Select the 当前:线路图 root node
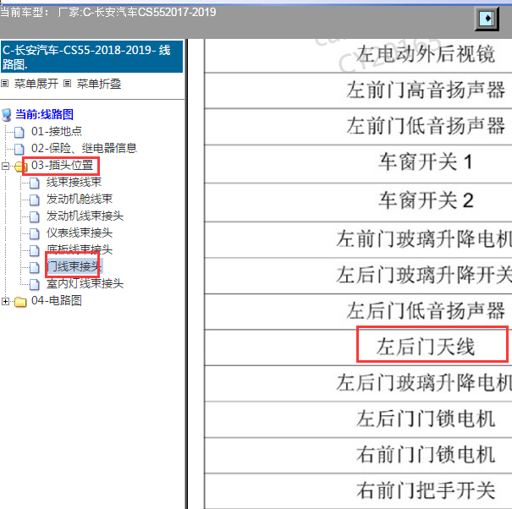The width and height of the screenshot is (512, 509). [x=44, y=114]
